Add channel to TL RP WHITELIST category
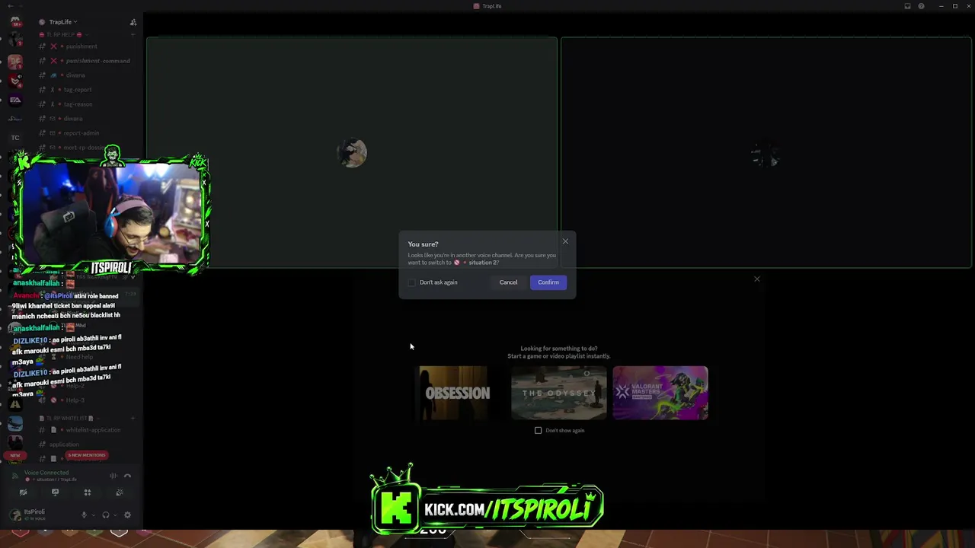The image size is (975, 548). [133, 418]
